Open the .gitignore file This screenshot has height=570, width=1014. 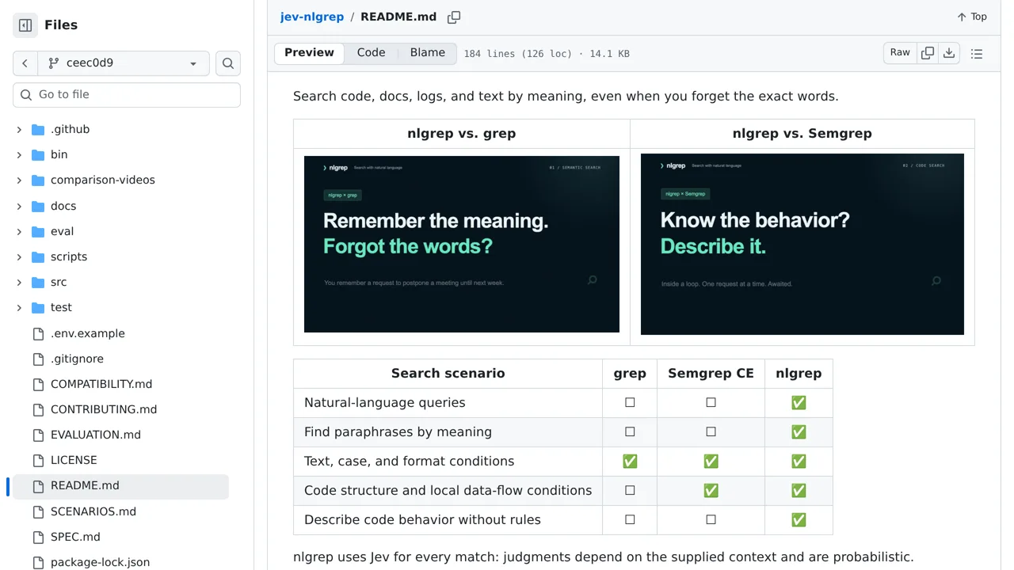click(77, 359)
